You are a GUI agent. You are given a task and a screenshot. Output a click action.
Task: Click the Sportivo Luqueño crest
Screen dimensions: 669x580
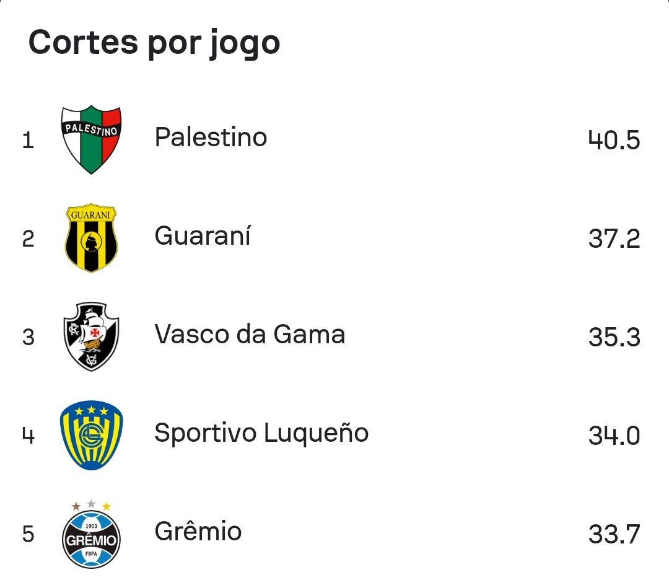tap(91, 435)
